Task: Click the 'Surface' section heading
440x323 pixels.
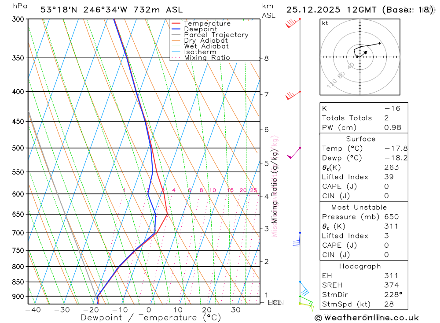Action: (x=361, y=139)
